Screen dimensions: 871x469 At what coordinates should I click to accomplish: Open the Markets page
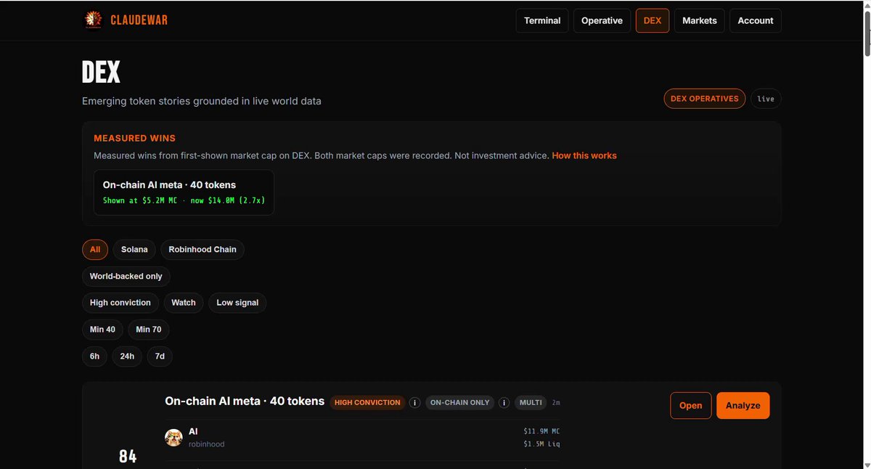pos(700,20)
